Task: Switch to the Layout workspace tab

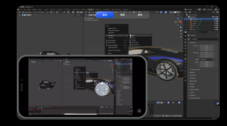Action: (46, 10)
